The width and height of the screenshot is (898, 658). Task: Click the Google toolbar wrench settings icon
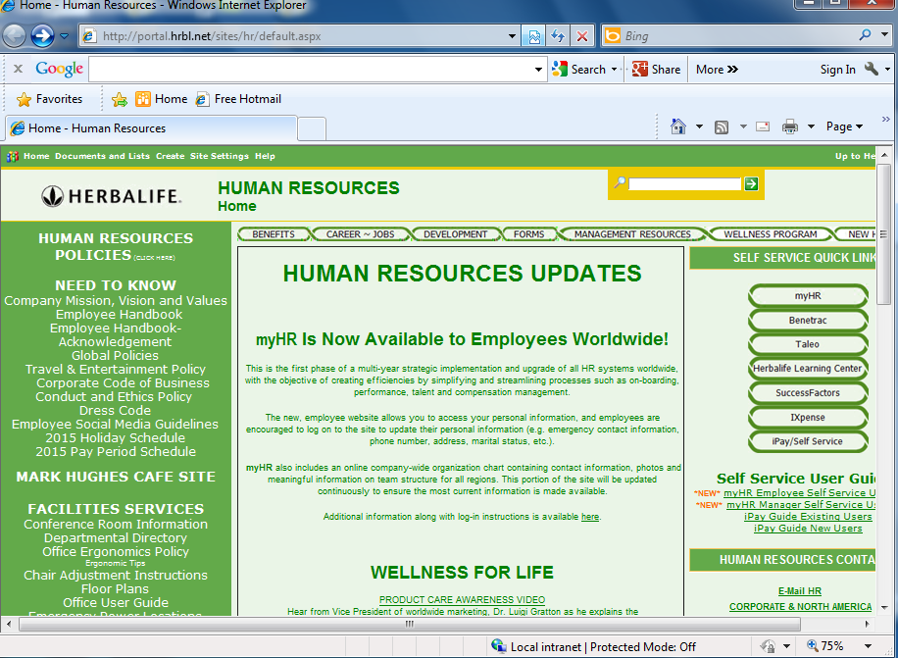[x=871, y=70]
